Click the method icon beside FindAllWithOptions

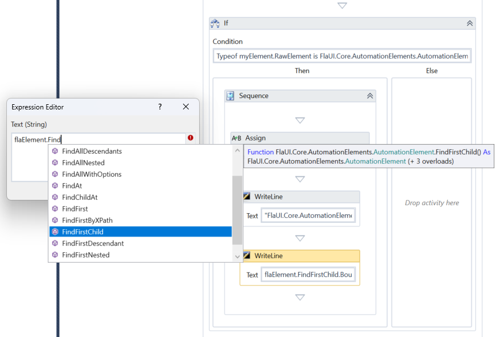coord(55,174)
